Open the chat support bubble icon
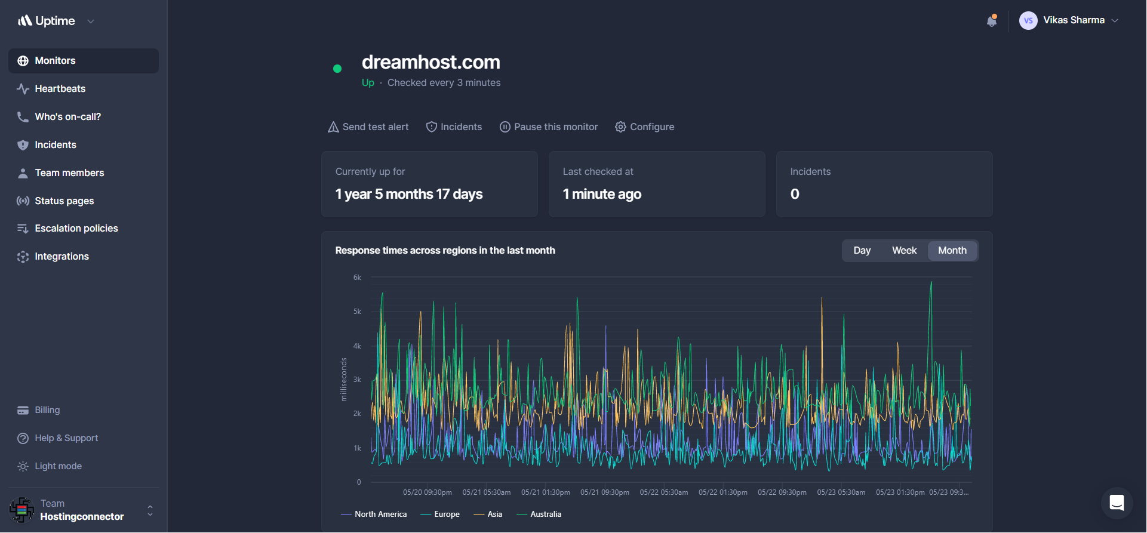This screenshot has width=1147, height=533. click(x=1117, y=503)
